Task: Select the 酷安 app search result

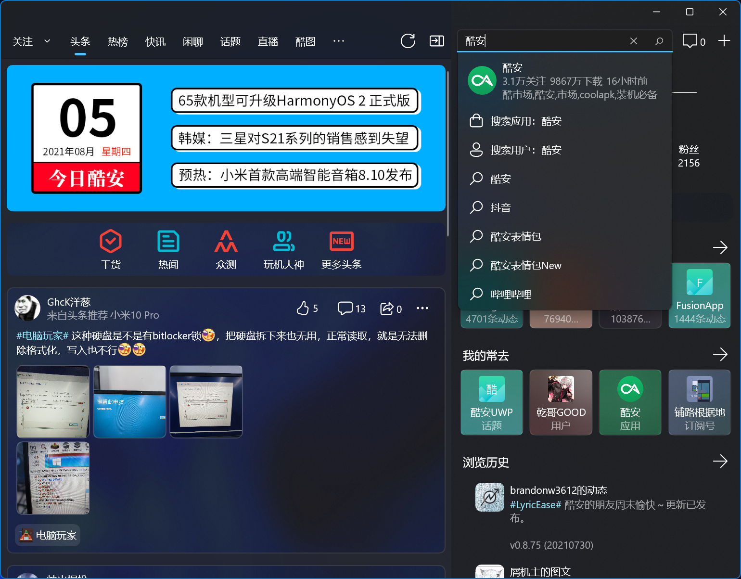Action: coord(565,81)
